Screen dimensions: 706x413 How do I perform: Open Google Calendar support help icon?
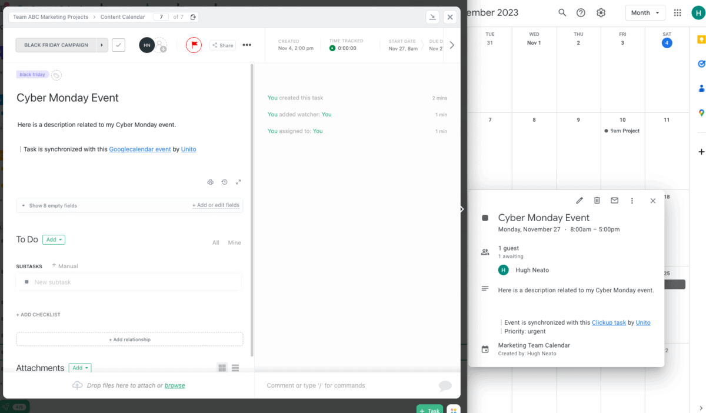tap(581, 12)
